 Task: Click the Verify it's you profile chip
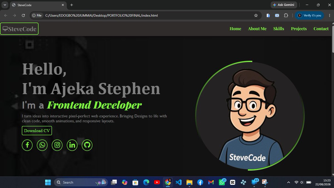(x=310, y=16)
